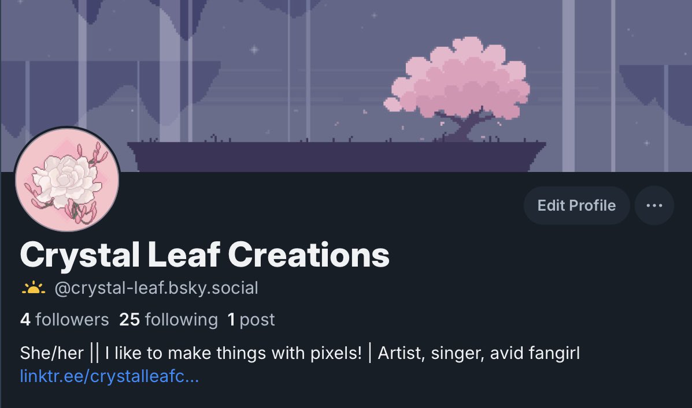Click the 1 post count
Screen dimensions: 692x408
[251, 320]
